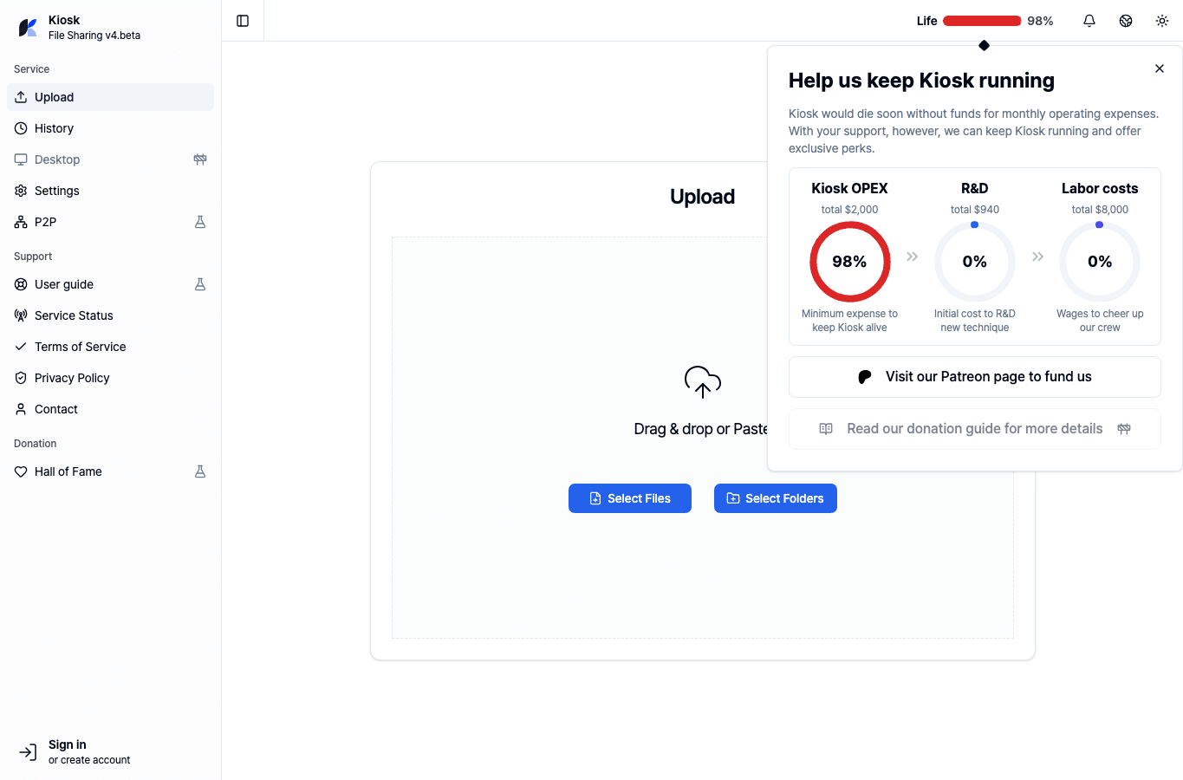Click Read our donation guide link
Viewport: 1183px width, 780px height.
(x=975, y=429)
